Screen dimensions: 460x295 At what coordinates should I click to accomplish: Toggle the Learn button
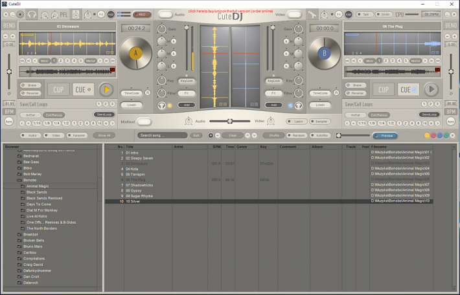pyautogui.click(x=297, y=121)
